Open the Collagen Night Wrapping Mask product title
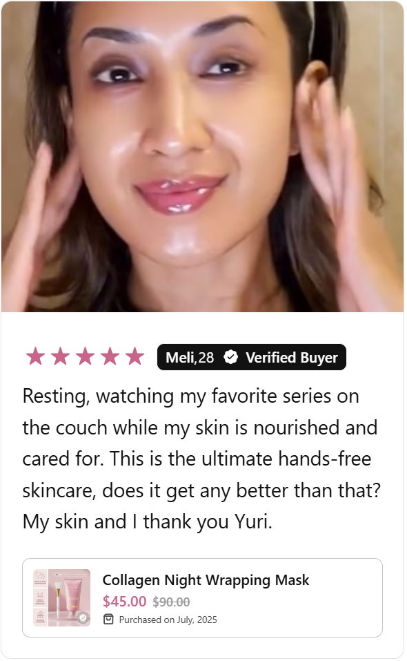 206,580
